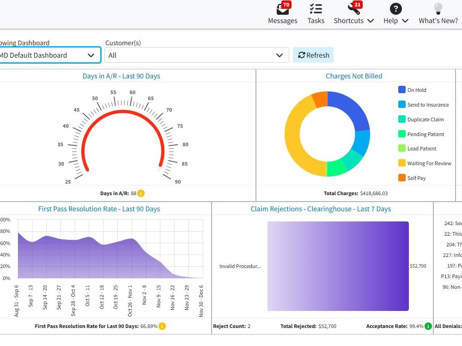The height and width of the screenshot is (346, 462).
Task: Click the 70 messages notification badge
Action: click(x=286, y=5)
